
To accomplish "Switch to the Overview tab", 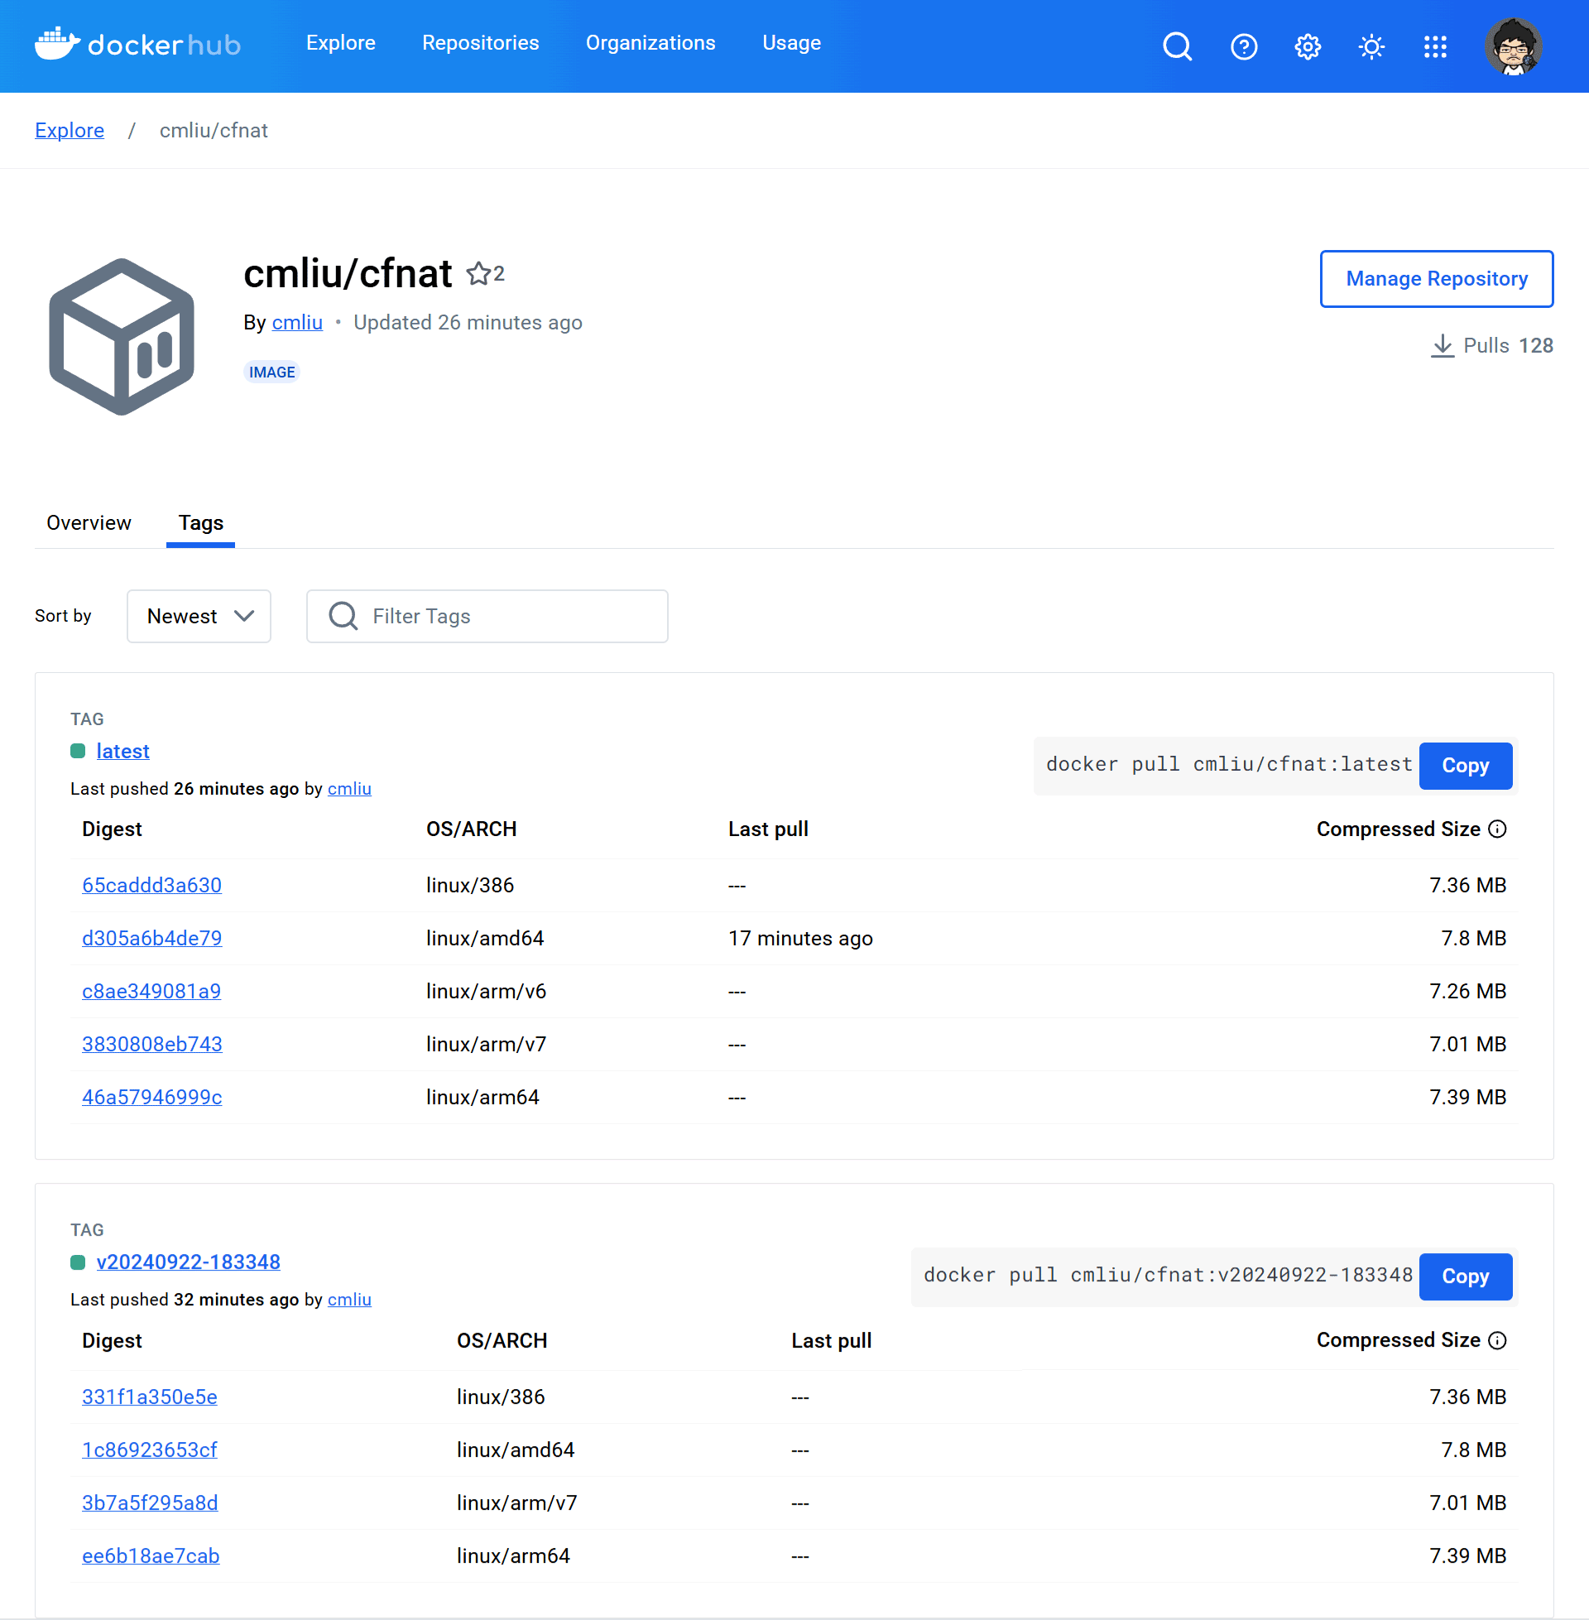I will pos(89,522).
